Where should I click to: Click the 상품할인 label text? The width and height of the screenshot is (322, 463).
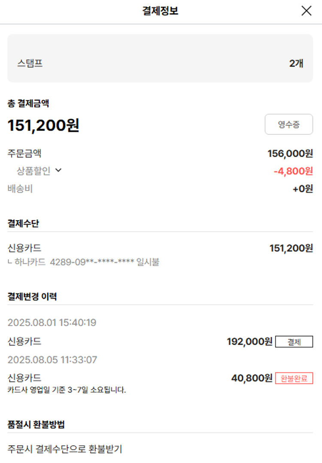33,171
